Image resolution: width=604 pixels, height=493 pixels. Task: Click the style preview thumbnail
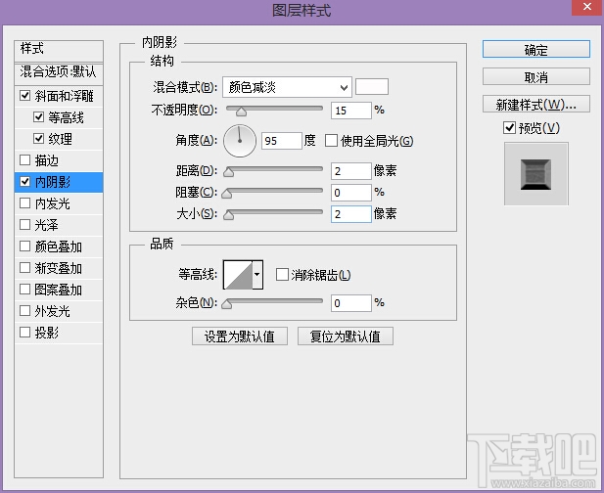[536, 173]
